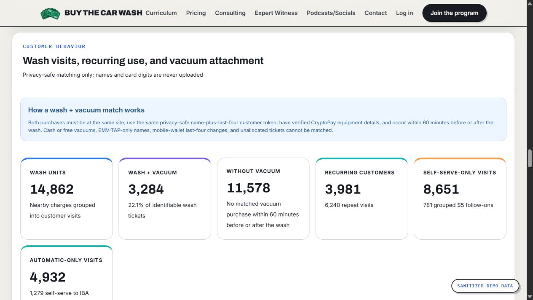
Task: Click the 'Wash visits, recurring use' heading
Action: pos(143,61)
